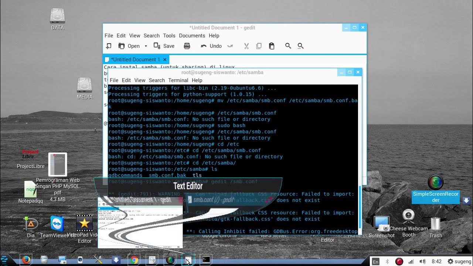Screen dimensions: 473x266
Task: Open the volume speaker tray icon
Action: click(423, 262)
